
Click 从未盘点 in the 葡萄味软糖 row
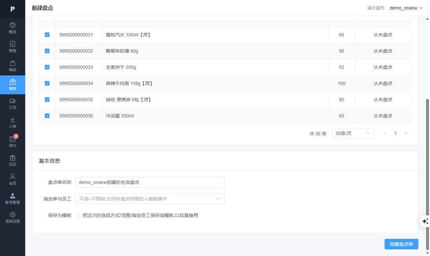(383, 51)
